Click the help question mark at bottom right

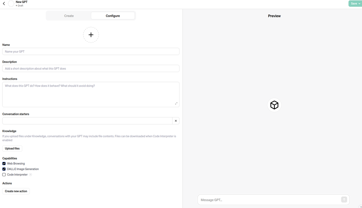click(x=361, y=207)
